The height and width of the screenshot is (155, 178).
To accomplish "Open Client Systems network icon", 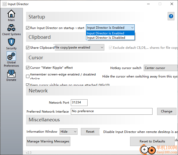I will [11, 28].
